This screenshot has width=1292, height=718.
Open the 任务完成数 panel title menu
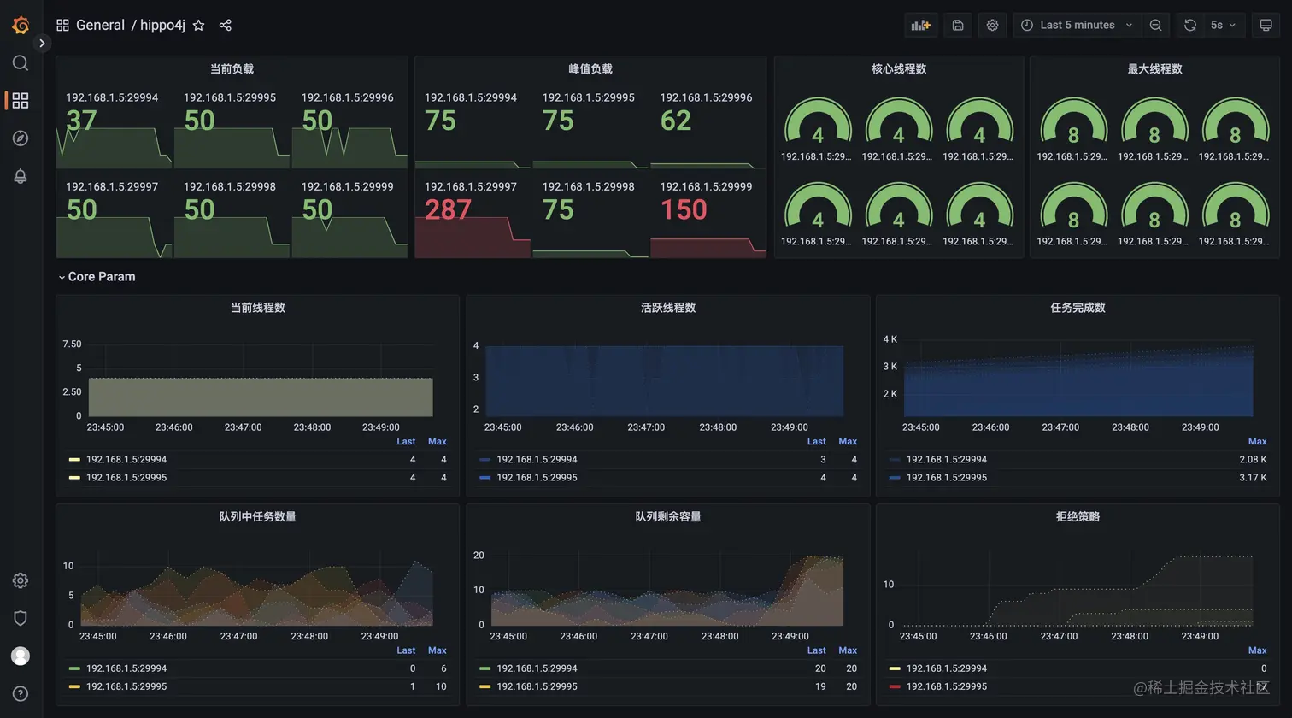tap(1078, 307)
